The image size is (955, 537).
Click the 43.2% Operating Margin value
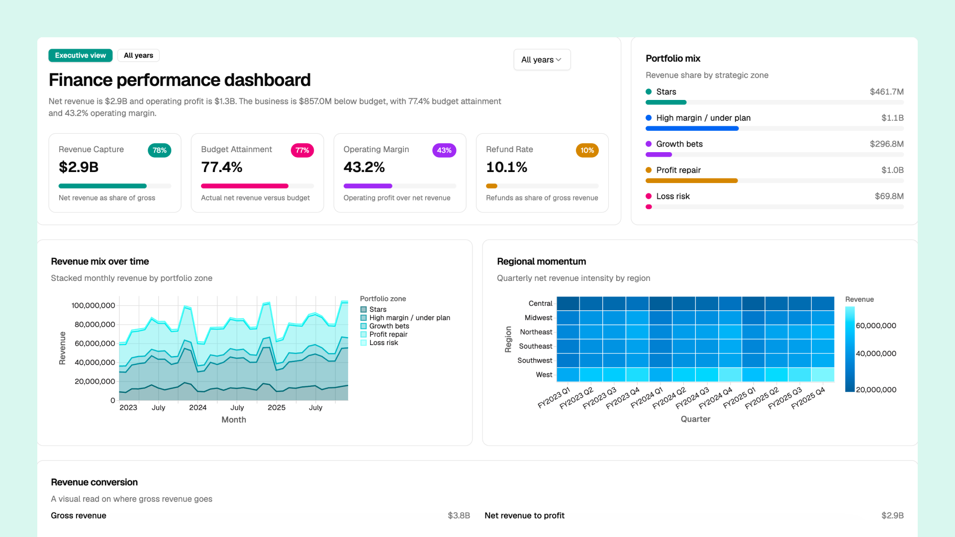[364, 167]
